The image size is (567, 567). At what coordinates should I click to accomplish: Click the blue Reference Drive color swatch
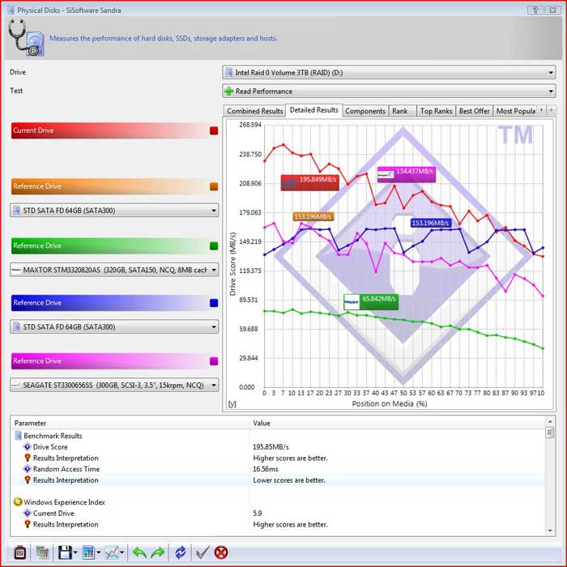pos(214,303)
